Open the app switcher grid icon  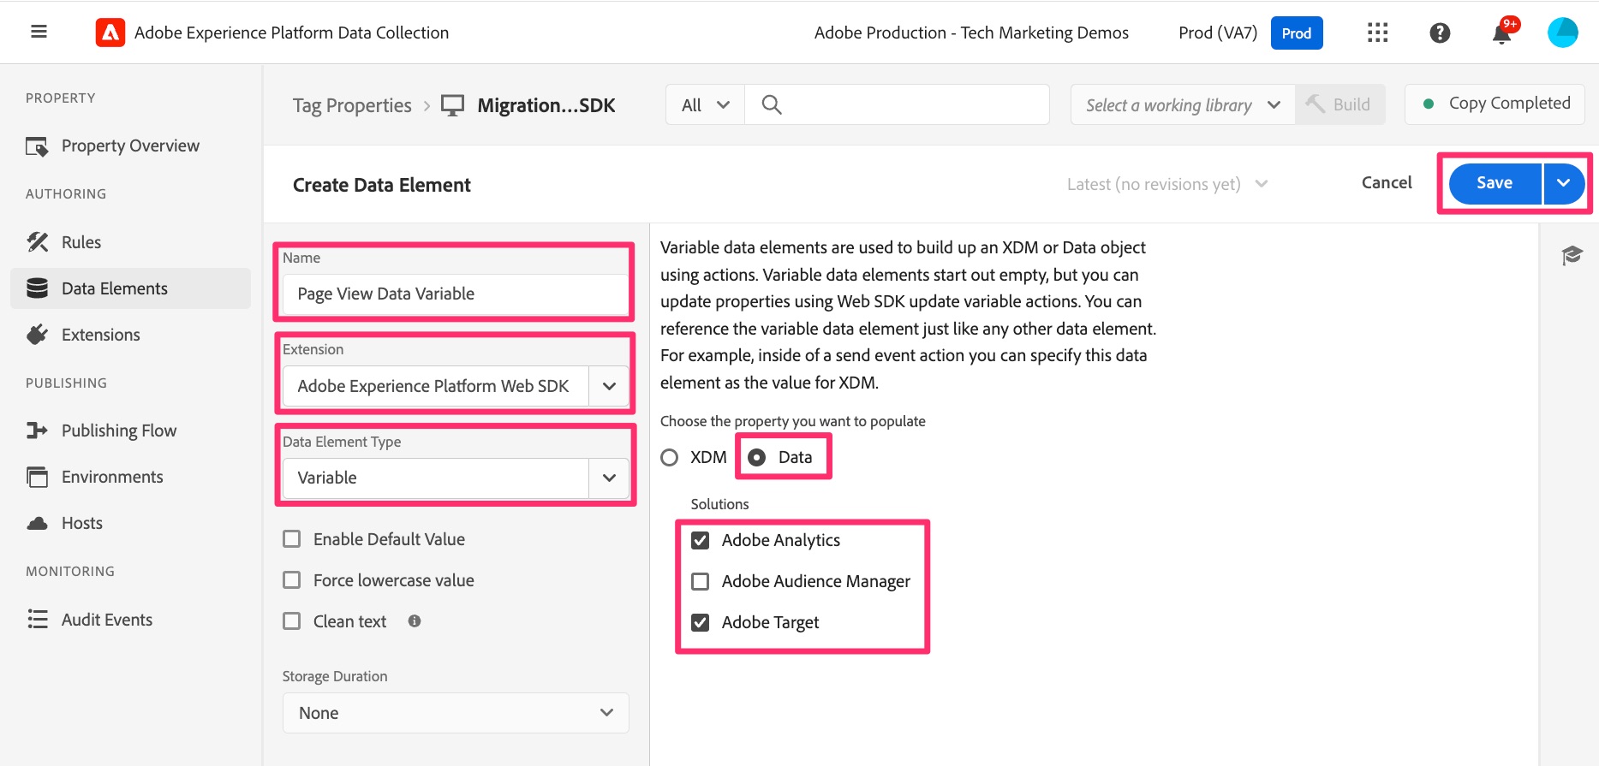[x=1377, y=33]
